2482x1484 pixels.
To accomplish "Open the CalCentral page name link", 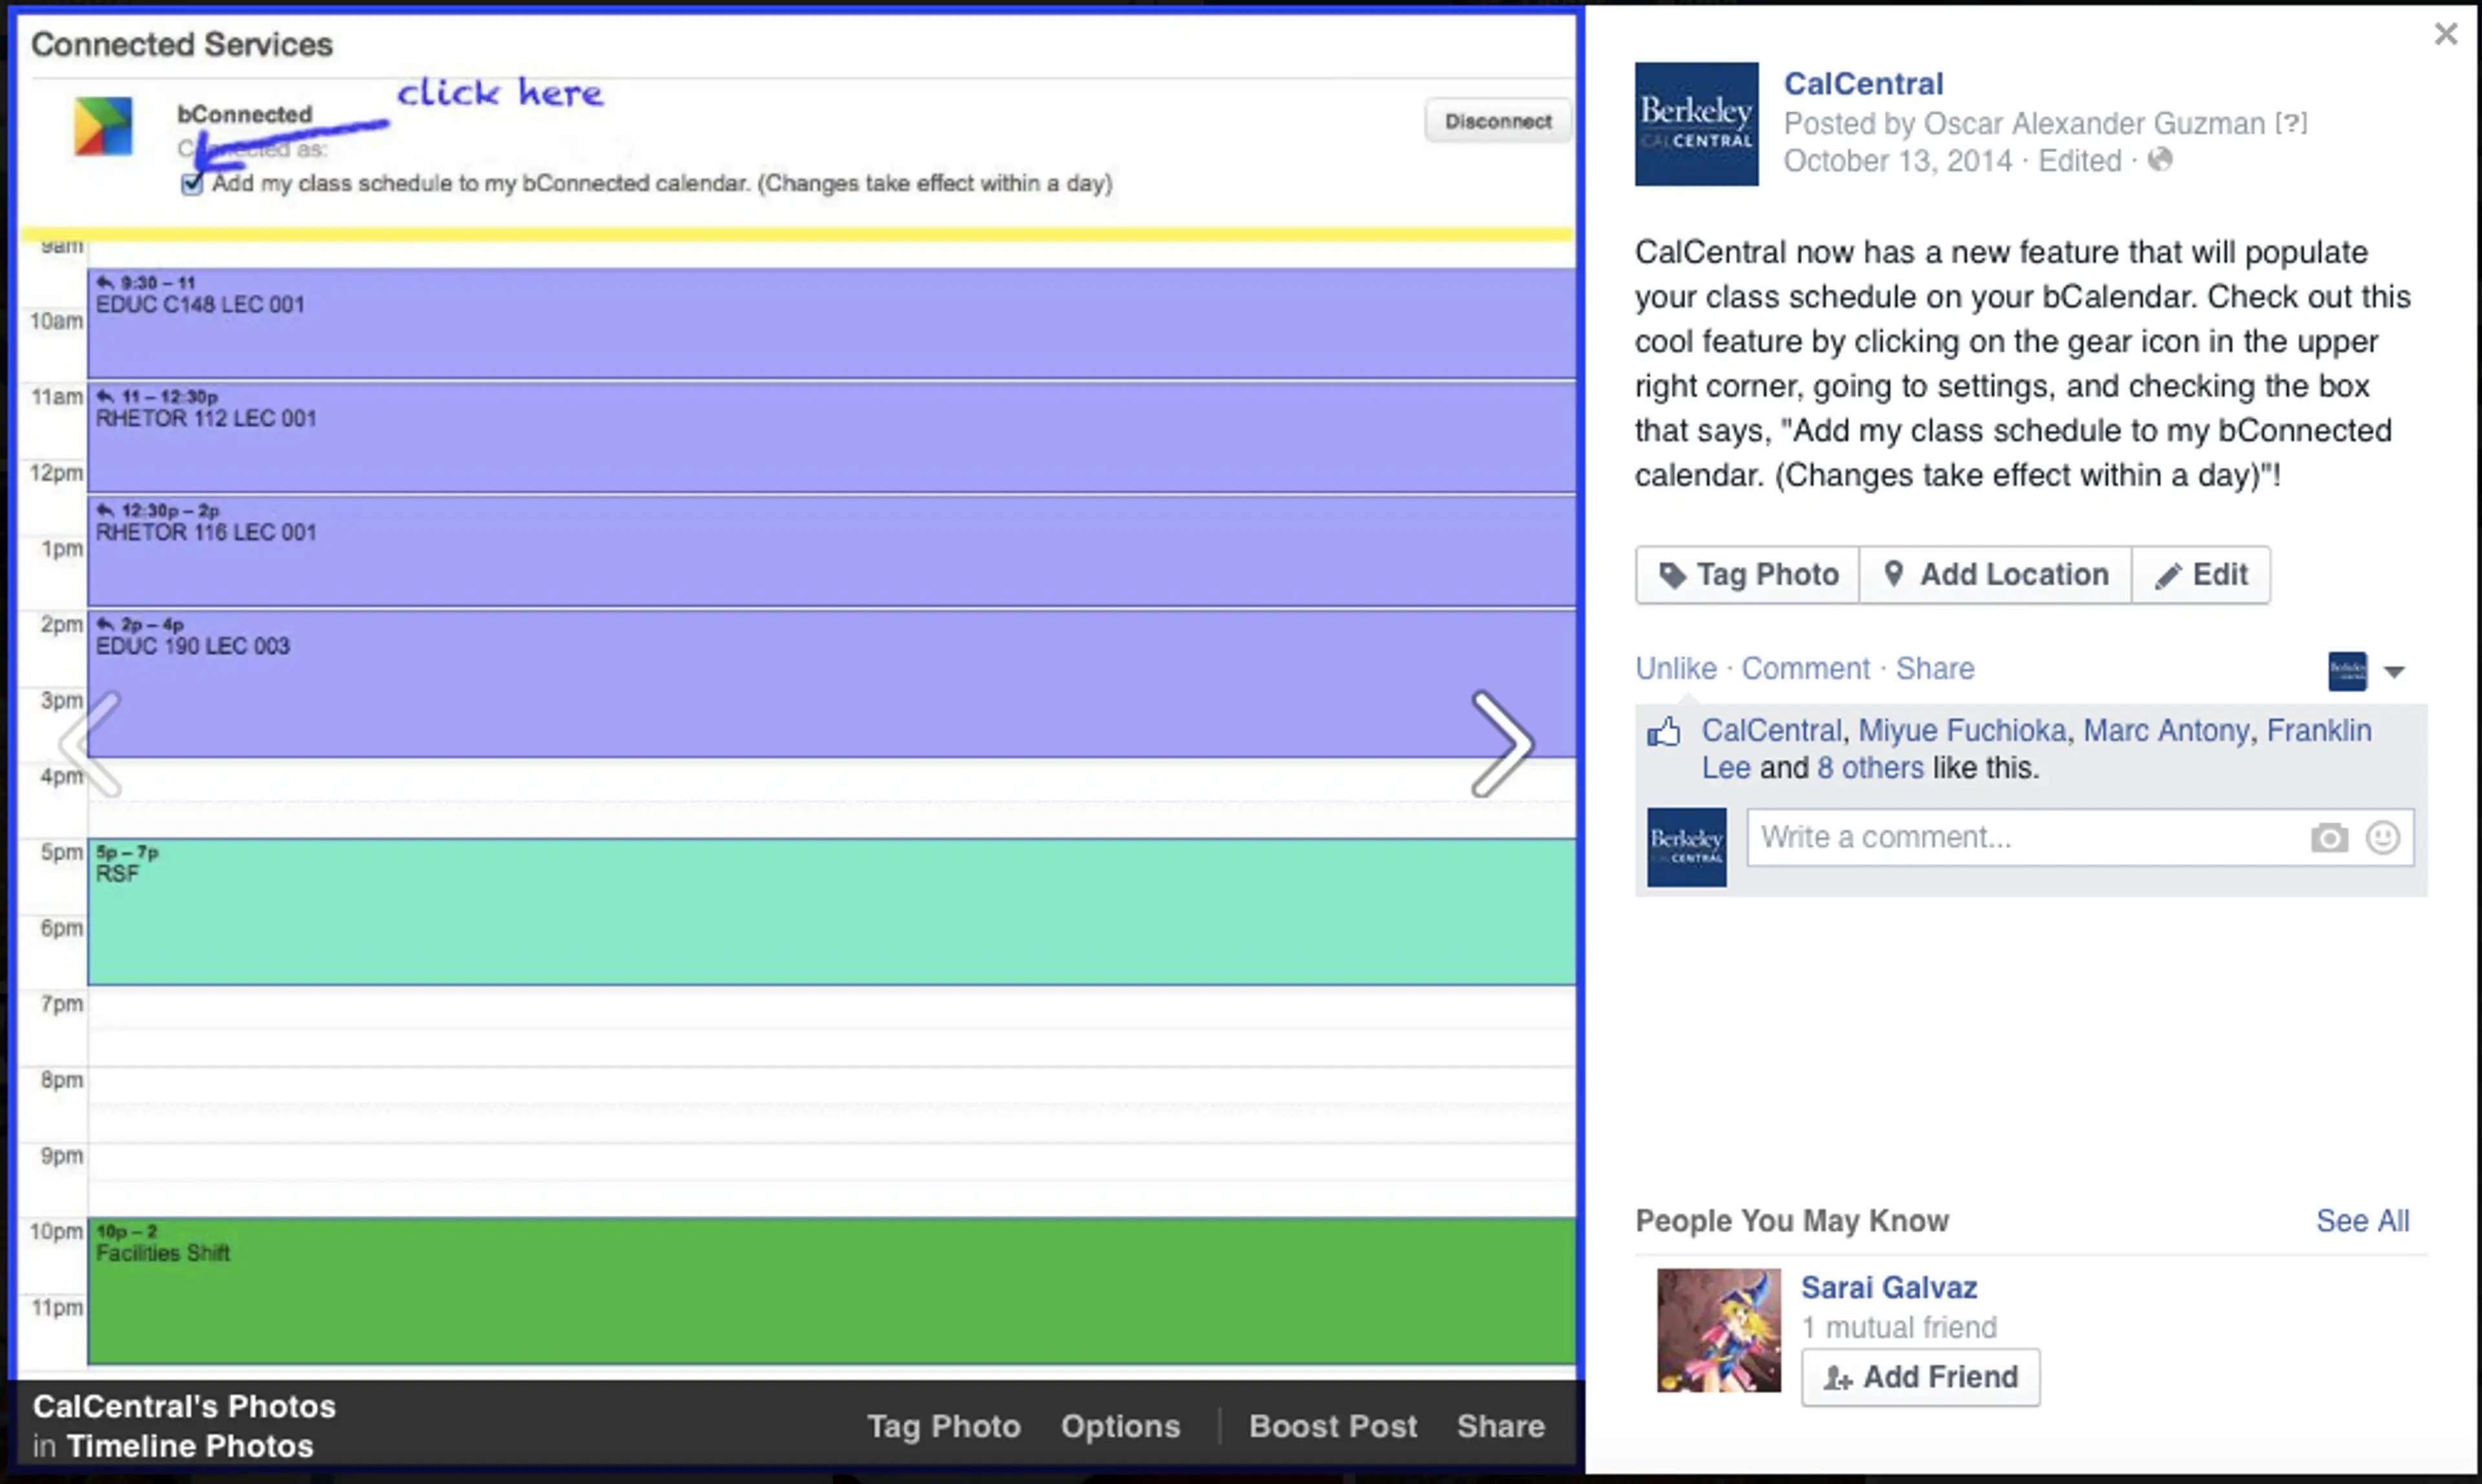I will point(1863,84).
